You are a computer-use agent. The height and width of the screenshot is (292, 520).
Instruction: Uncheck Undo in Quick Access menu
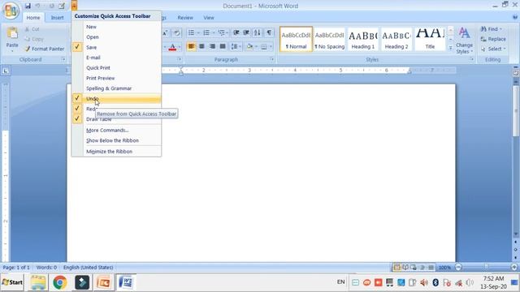click(x=116, y=99)
